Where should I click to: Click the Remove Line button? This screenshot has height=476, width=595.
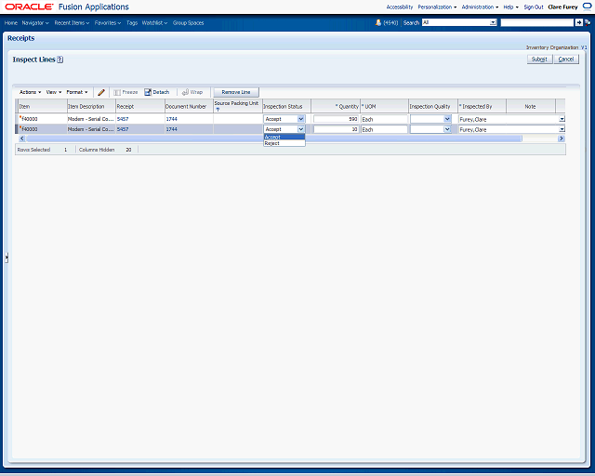pyautogui.click(x=236, y=92)
